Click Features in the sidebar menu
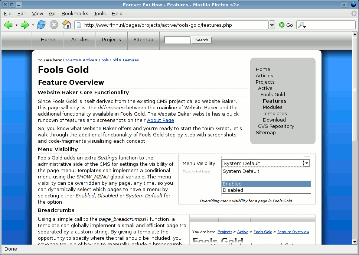This screenshot has width=359, height=255. (274, 101)
